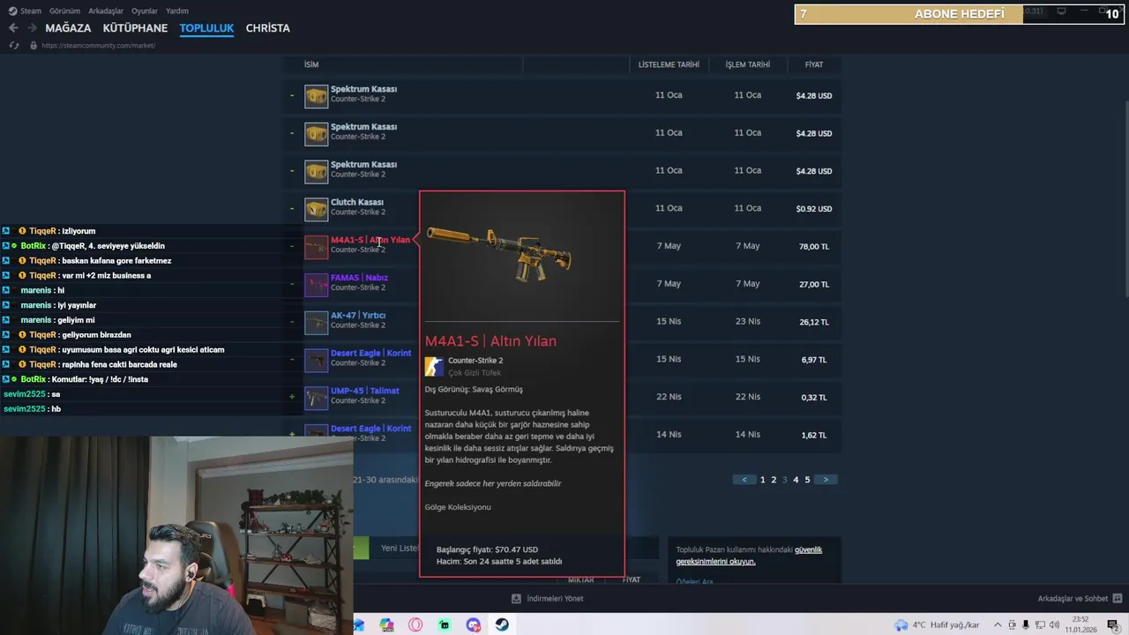Click the FAMAS | Nabız item name

tap(359, 278)
